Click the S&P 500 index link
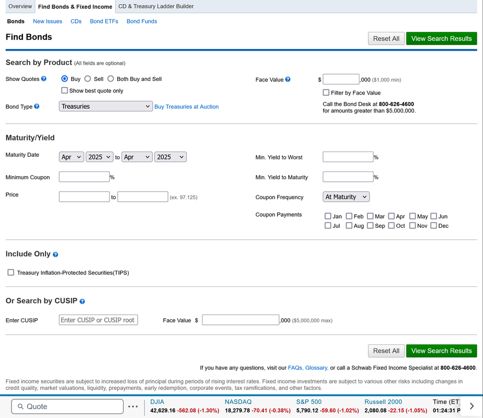The image size is (483, 418). coord(309,402)
